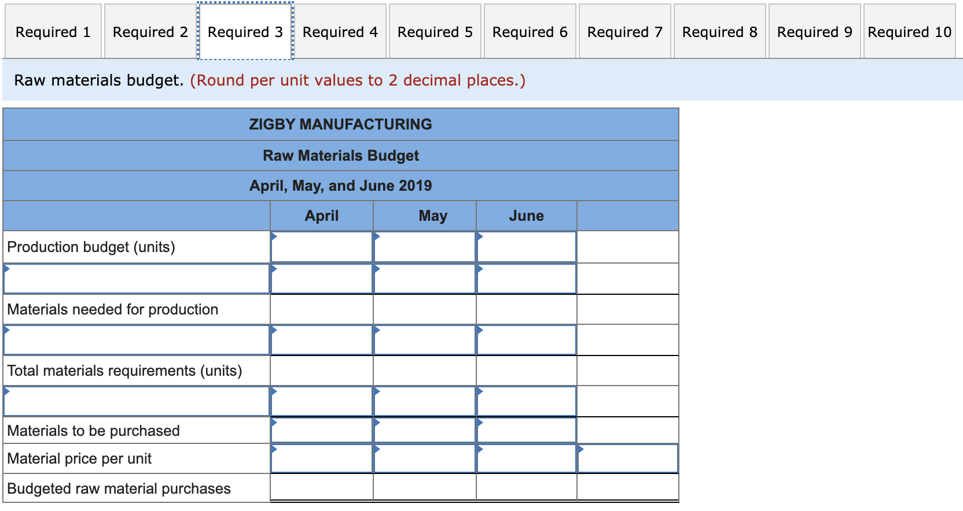This screenshot has height=511, width=963.
Task: Click the May input for Materials to be purchased
Action: click(424, 430)
